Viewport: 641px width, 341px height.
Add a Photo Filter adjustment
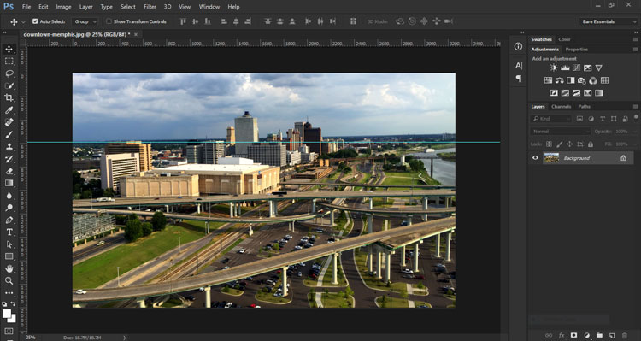click(582, 80)
